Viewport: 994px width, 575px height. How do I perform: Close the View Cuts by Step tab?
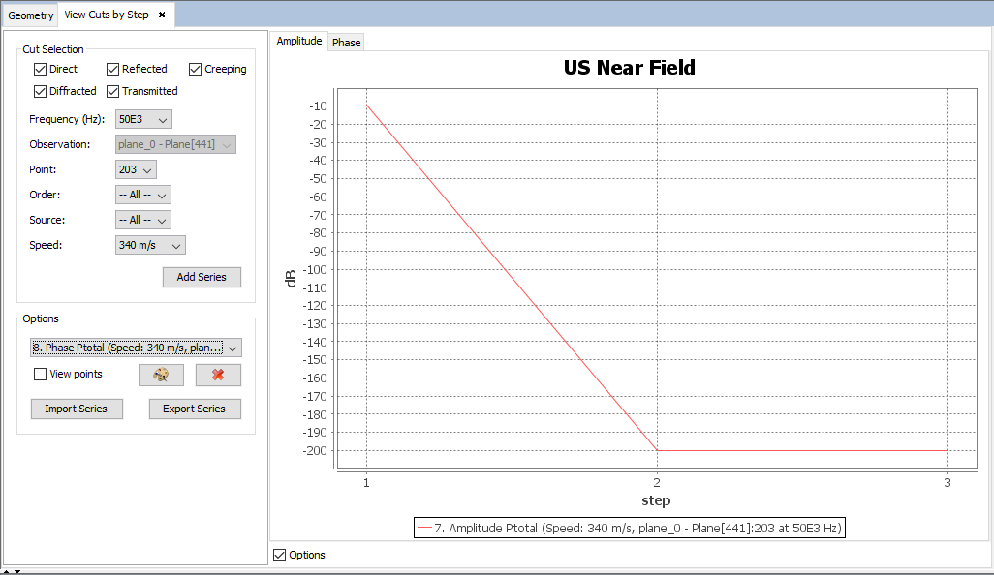(162, 15)
